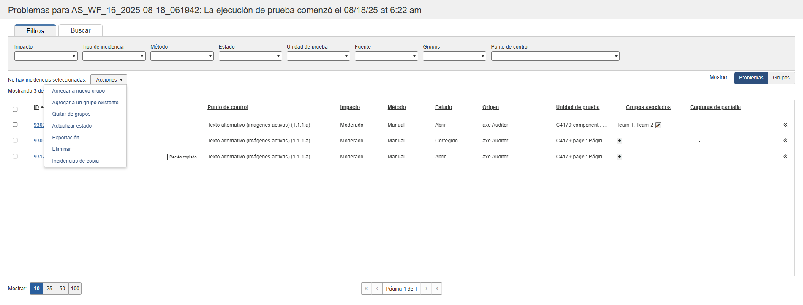This screenshot has width=803, height=305.
Task: Expand the Punto de control filter dropdown
Action: pyautogui.click(x=555, y=56)
